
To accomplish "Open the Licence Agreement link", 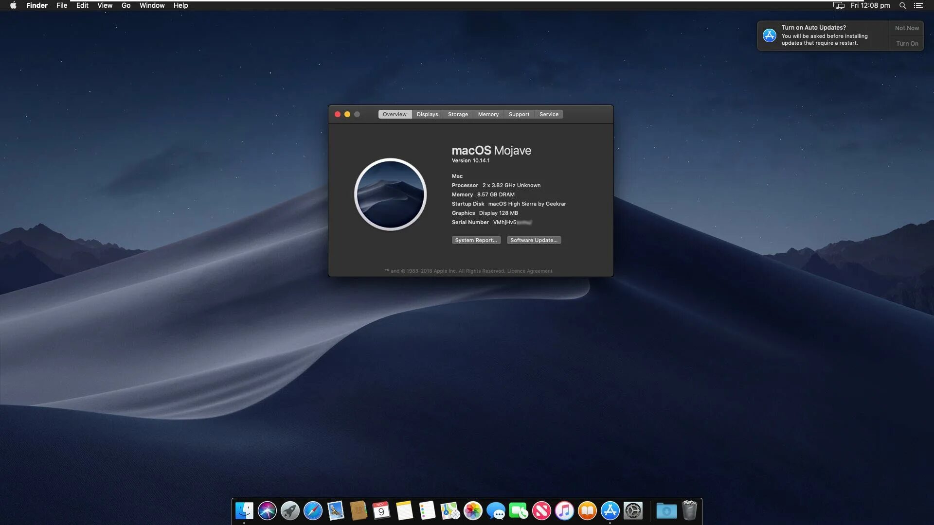I will tap(529, 271).
